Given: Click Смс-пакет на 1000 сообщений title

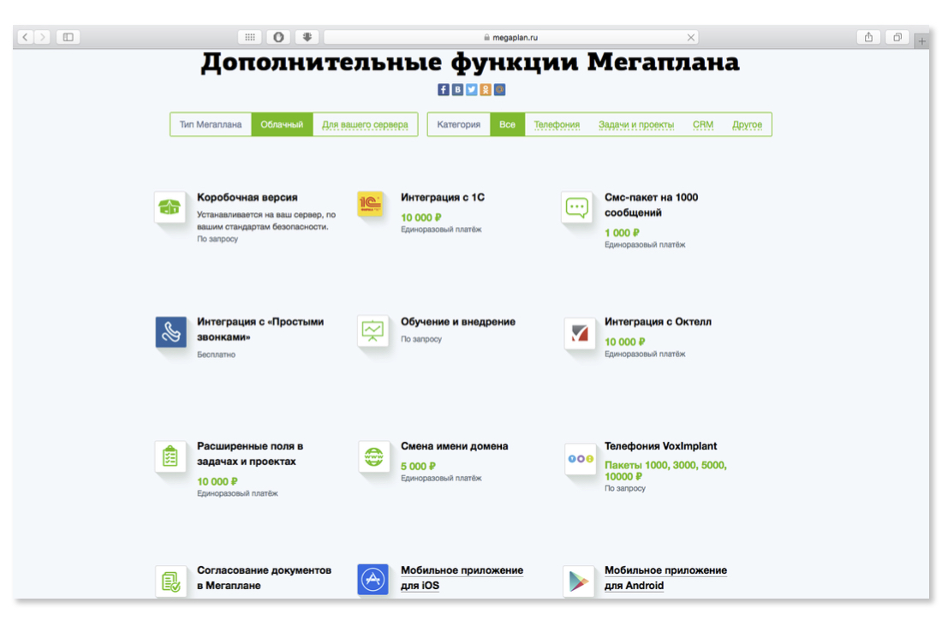Looking at the screenshot, I should 651,205.
